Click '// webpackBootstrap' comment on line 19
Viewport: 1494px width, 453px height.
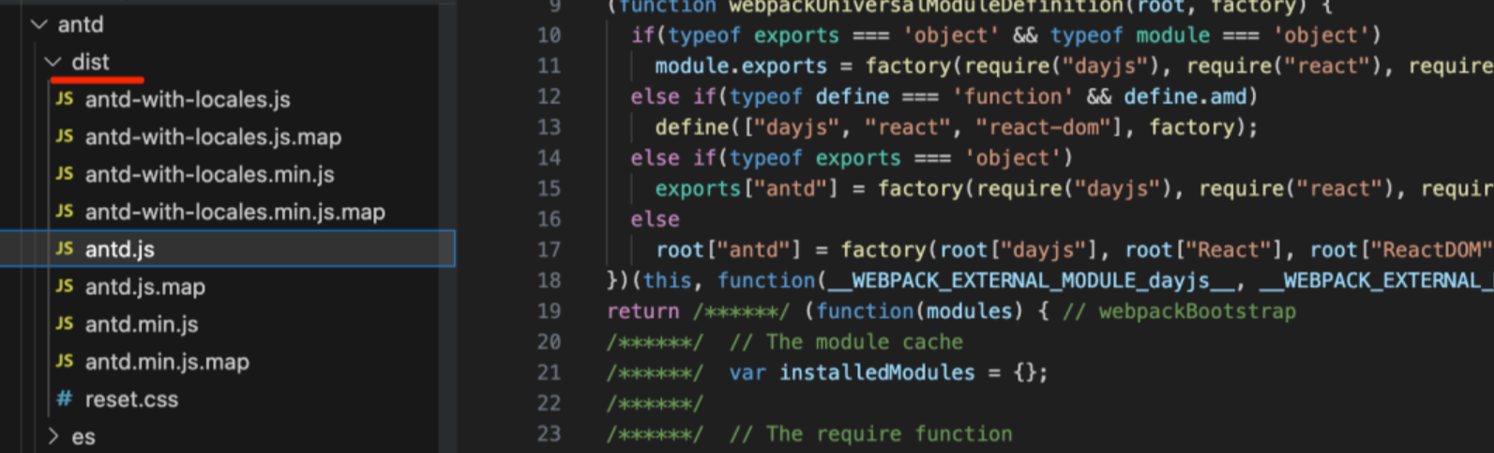[1179, 312]
